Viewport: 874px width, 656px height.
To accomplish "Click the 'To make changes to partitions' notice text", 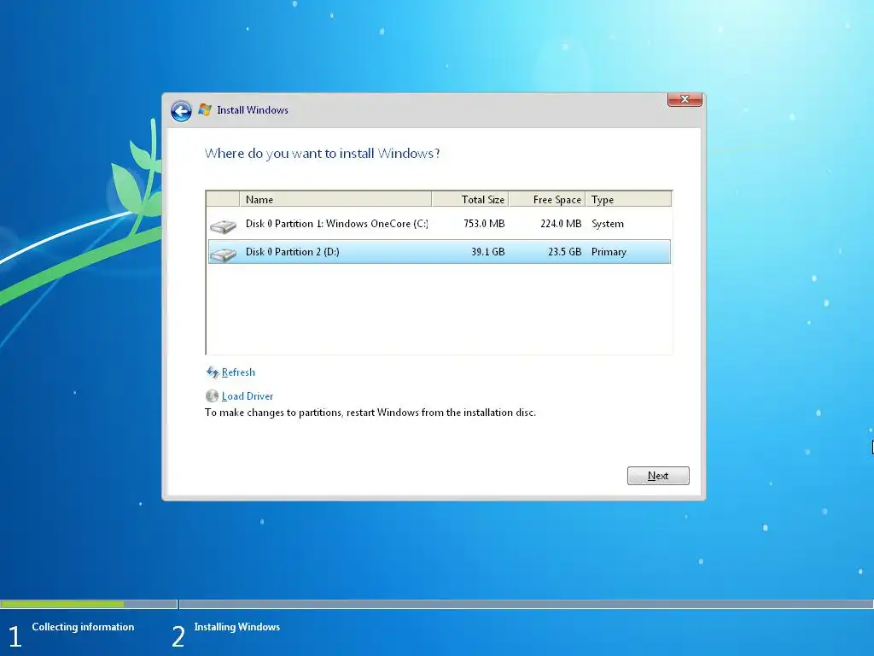I will tap(370, 413).
